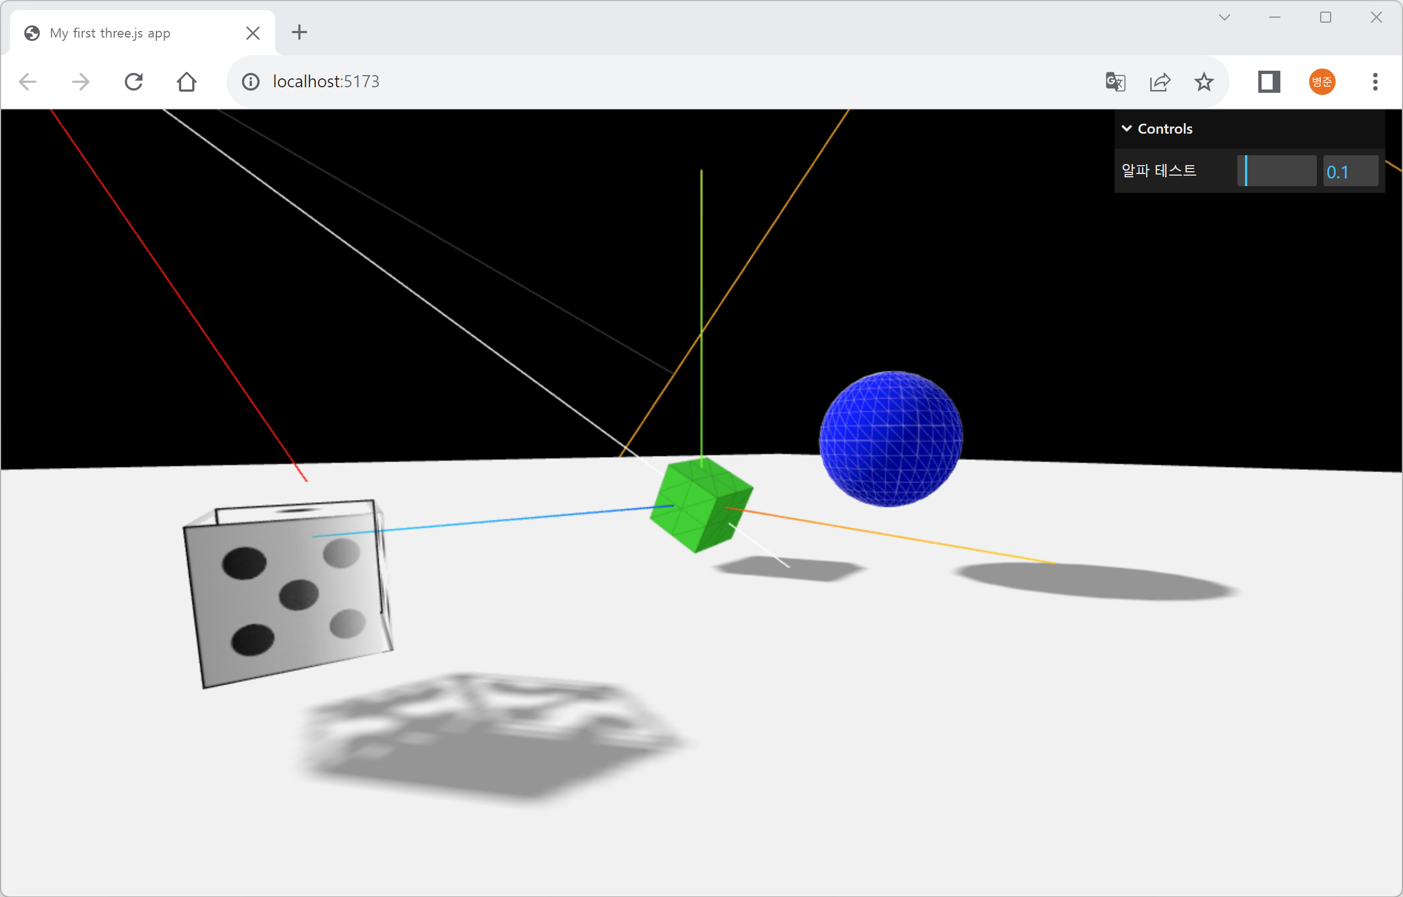This screenshot has width=1403, height=897.
Task: Open a new browser tab
Action: coord(299,33)
